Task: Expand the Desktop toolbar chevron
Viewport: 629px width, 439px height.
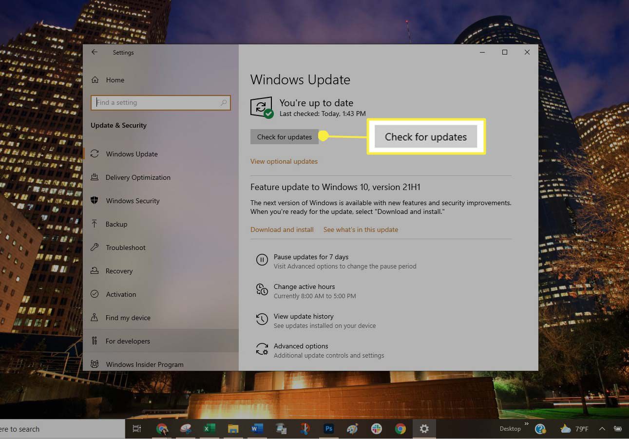Action: click(x=526, y=424)
